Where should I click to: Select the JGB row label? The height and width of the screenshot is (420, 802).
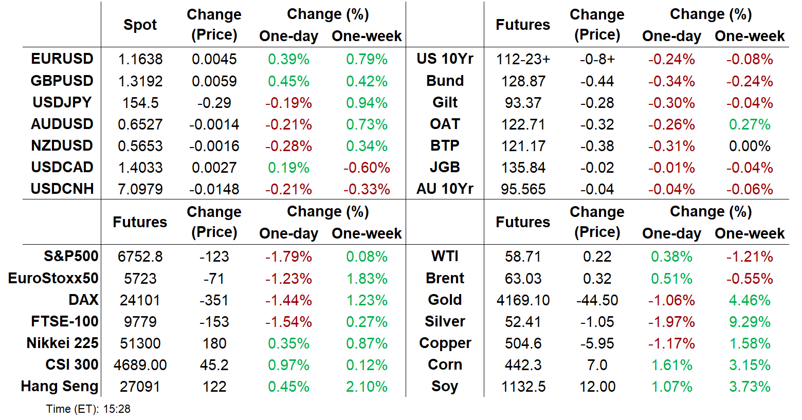pos(445,168)
